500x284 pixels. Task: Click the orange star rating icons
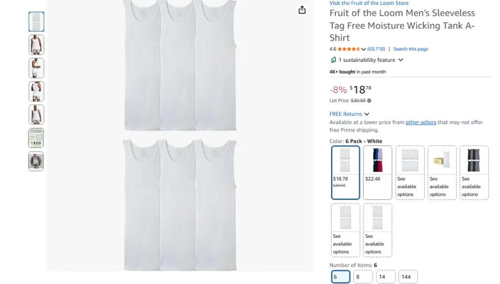tap(349, 49)
